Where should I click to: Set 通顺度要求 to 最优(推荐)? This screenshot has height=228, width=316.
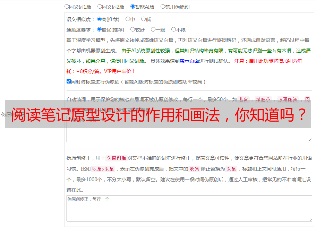(x=99, y=29)
